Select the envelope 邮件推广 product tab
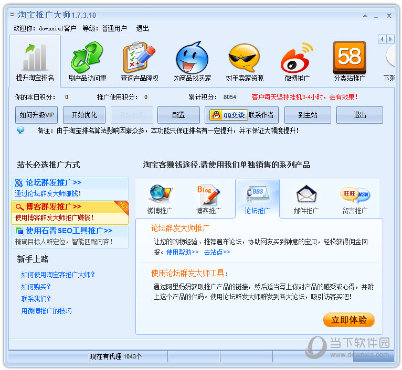This screenshot has height=370, width=402. tap(306, 199)
